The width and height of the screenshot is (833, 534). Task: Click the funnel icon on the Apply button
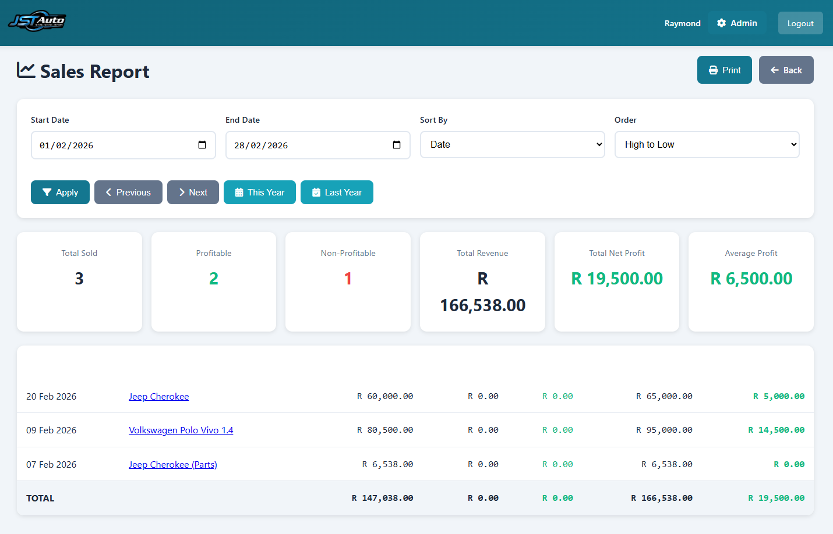pyautogui.click(x=47, y=192)
